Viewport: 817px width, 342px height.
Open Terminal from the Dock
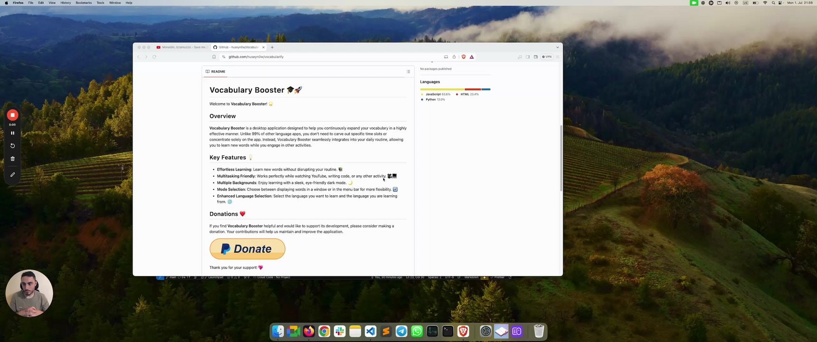(448, 331)
